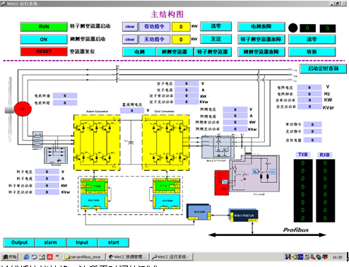The width and height of the screenshot is (349, 267).
Task: Click the red cabinet module in diagram
Action: tap(222, 183)
